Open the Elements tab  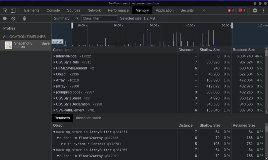click(x=32, y=10)
